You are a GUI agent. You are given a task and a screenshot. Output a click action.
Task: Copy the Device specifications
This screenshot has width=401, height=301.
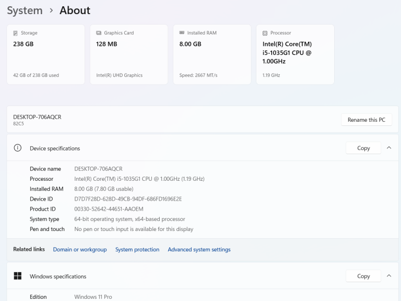point(363,148)
